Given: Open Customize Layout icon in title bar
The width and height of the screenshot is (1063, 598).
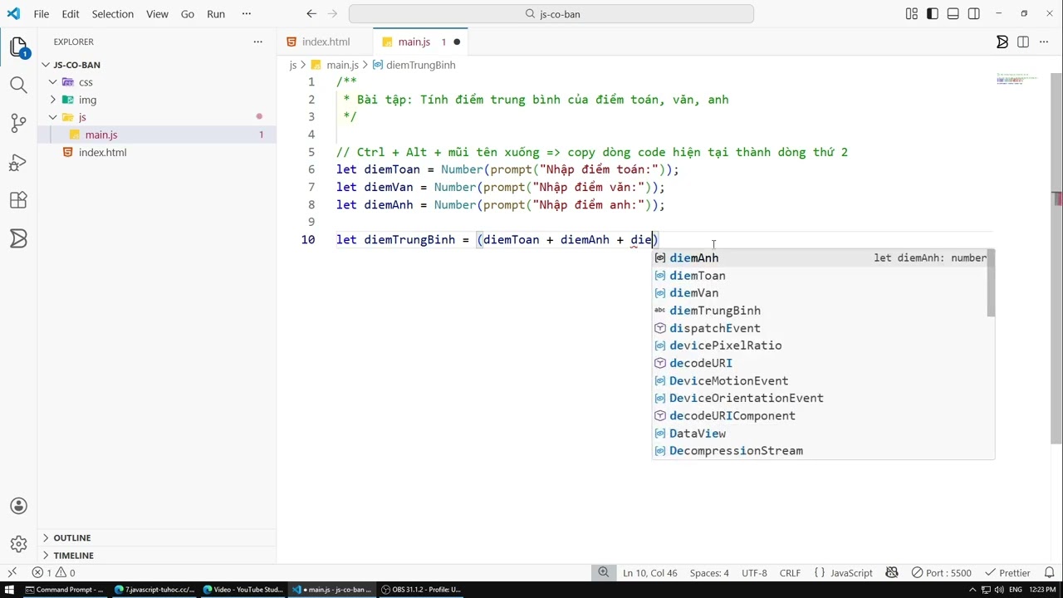Looking at the screenshot, I should (912, 13).
